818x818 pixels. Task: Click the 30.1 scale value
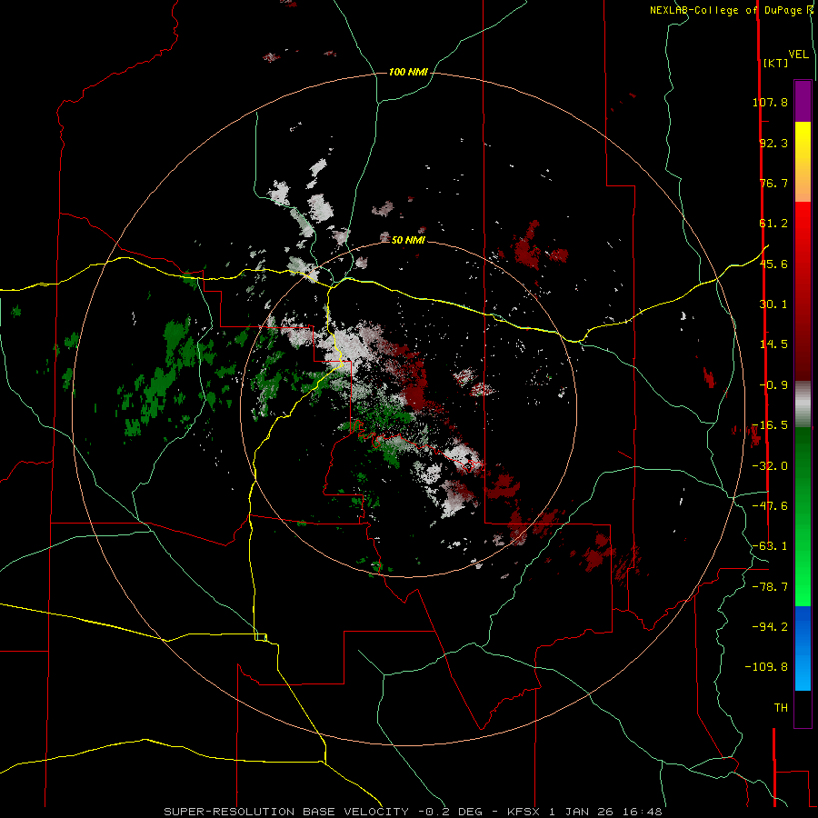(x=773, y=304)
